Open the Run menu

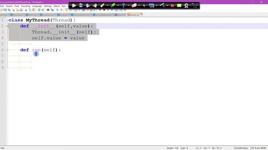point(64,6)
